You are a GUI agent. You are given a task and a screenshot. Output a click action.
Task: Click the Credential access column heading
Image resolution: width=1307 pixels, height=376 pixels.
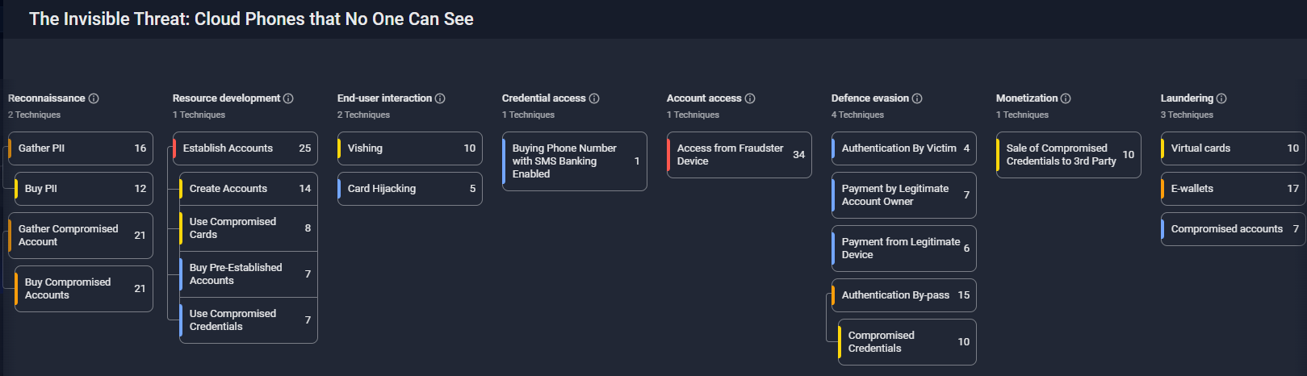tap(543, 98)
